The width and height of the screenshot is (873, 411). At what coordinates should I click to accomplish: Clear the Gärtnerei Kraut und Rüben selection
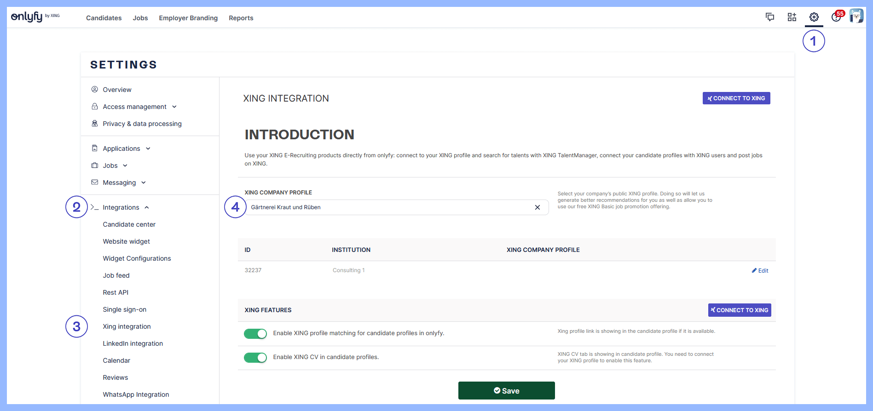tap(538, 207)
